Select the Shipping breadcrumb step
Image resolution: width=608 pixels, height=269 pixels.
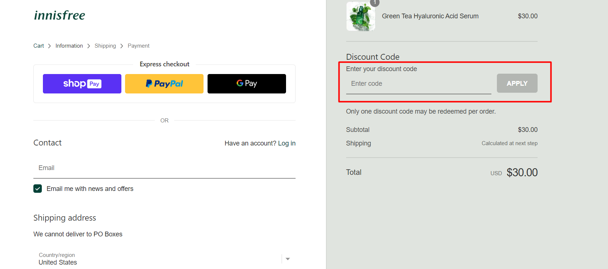click(x=105, y=46)
